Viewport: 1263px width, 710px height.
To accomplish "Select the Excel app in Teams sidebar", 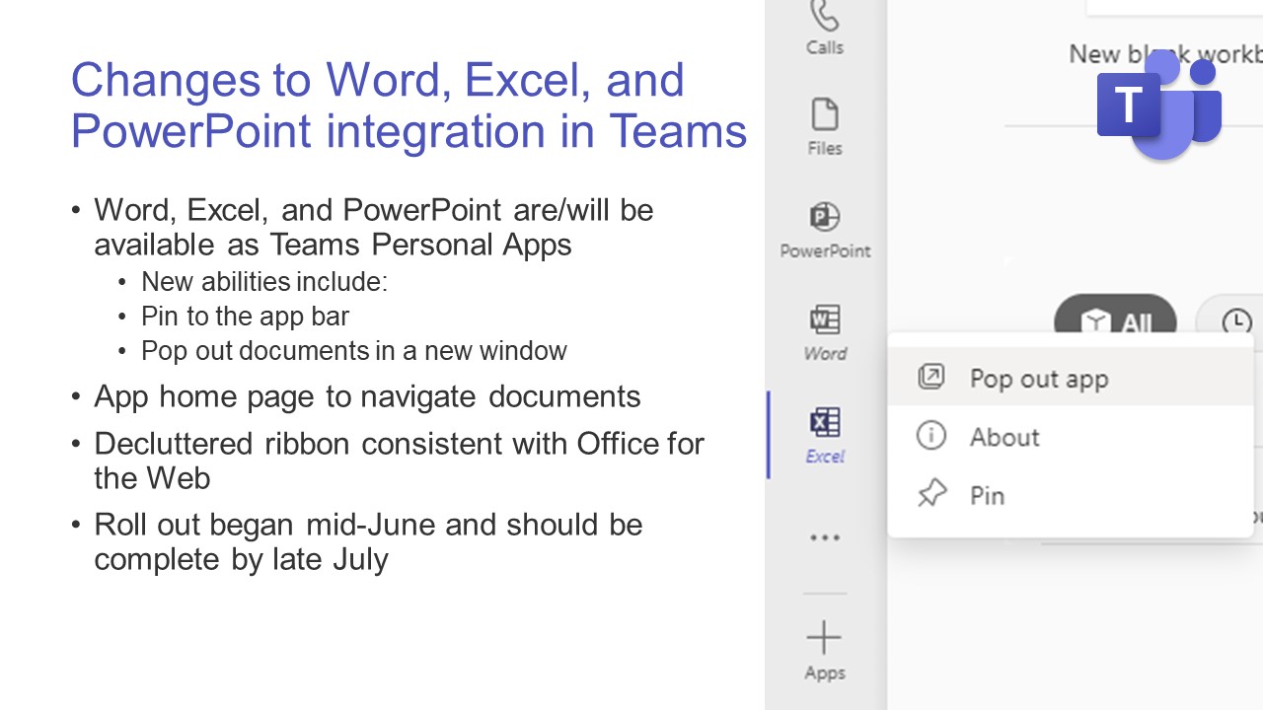I will click(825, 436).
